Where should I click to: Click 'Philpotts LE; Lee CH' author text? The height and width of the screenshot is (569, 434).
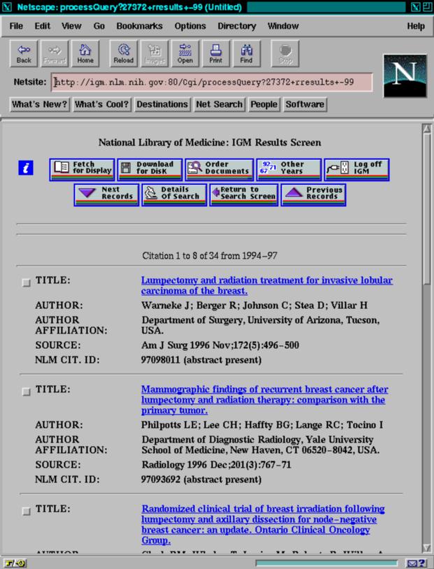189,424
